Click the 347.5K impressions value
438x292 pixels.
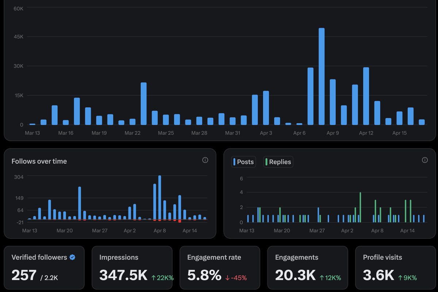pos(123,275)
